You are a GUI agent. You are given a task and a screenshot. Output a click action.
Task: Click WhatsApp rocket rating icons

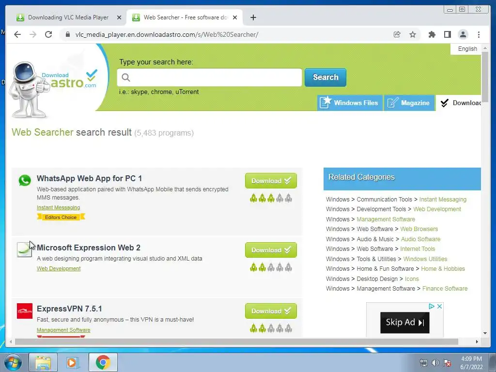tap(271, 198)
